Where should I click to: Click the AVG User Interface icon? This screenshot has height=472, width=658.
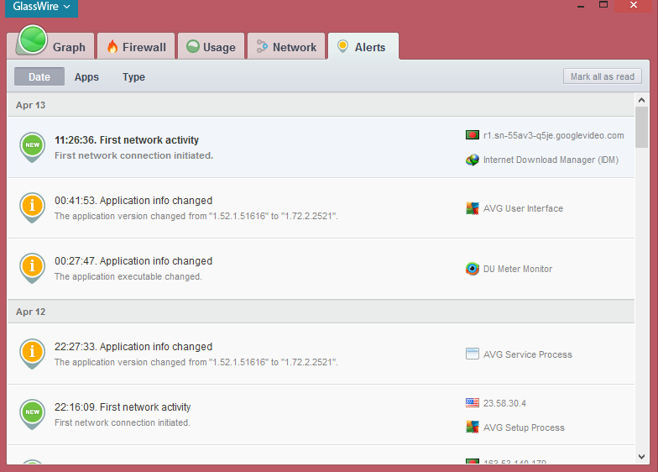point(472,208)
